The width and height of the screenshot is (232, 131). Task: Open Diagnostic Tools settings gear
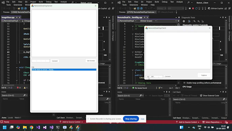[x=184, y=21]
